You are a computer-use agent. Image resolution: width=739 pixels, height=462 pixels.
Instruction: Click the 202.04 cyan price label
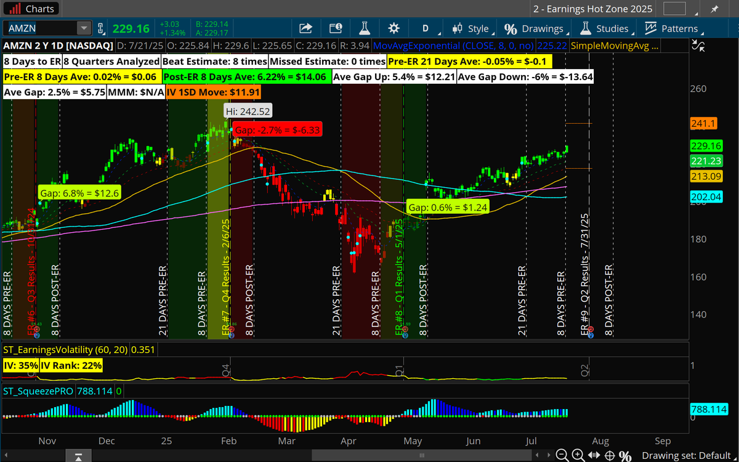(706, 197)
